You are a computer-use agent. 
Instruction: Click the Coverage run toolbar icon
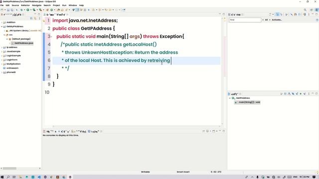[34, 10]
